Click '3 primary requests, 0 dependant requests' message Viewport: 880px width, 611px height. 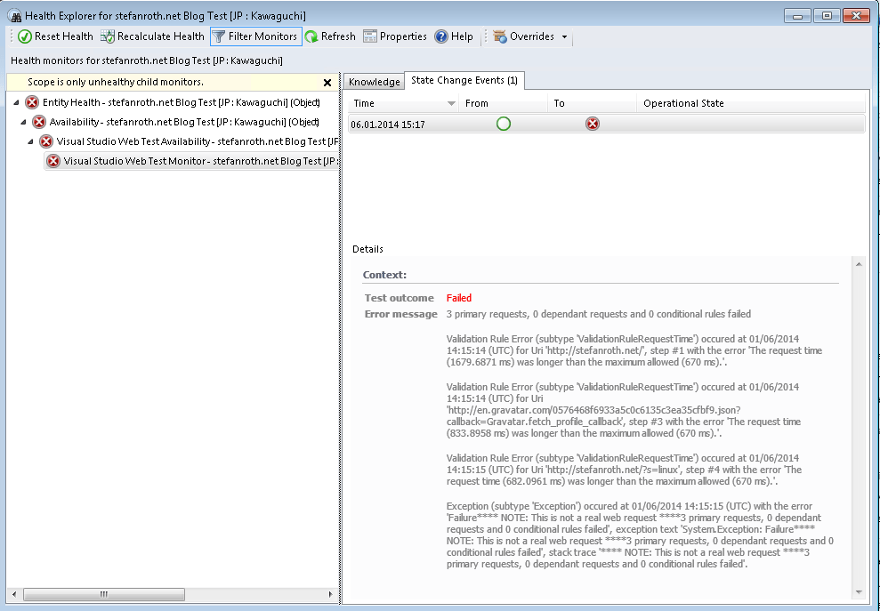tap(598, 314)
